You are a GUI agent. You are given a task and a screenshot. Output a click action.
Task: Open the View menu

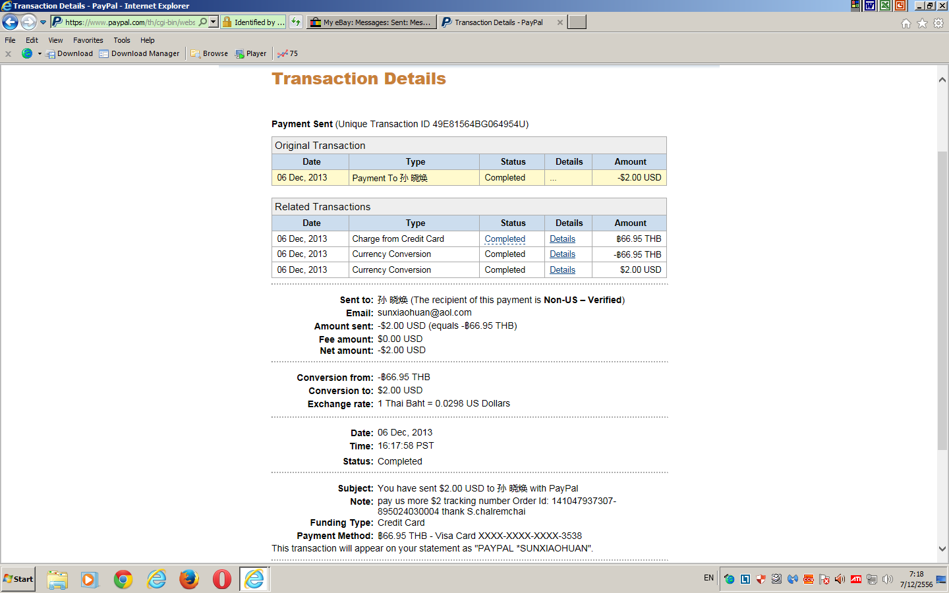pyautogui.click(x=55, y=40)
